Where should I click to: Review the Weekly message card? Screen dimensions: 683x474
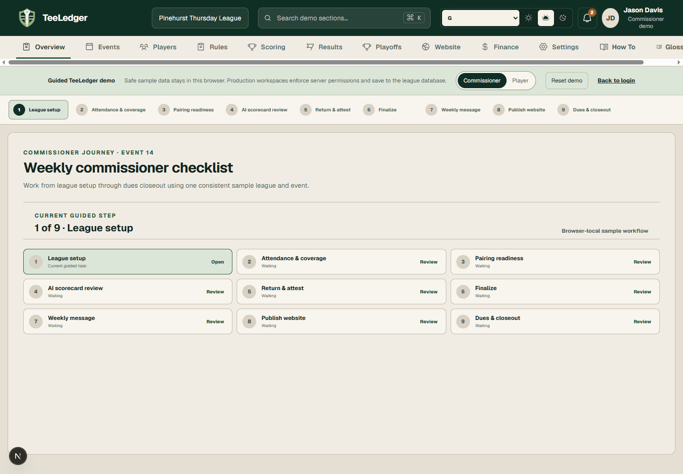128,321
